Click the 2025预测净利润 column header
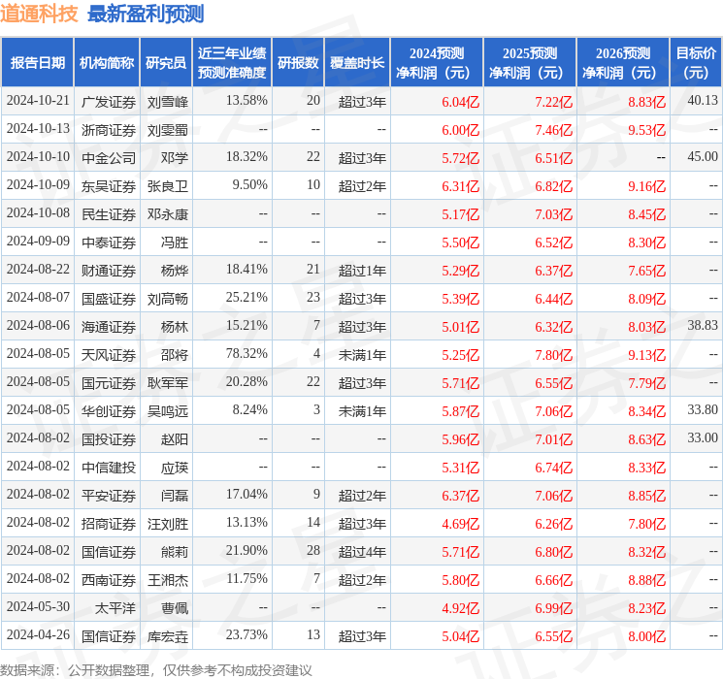The width and height of the screenshot is (723, 679). (x=530, y=63)
